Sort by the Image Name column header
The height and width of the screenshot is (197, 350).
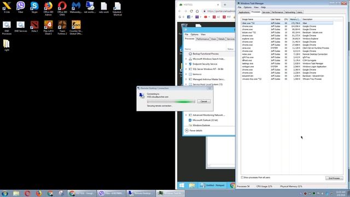255,20
